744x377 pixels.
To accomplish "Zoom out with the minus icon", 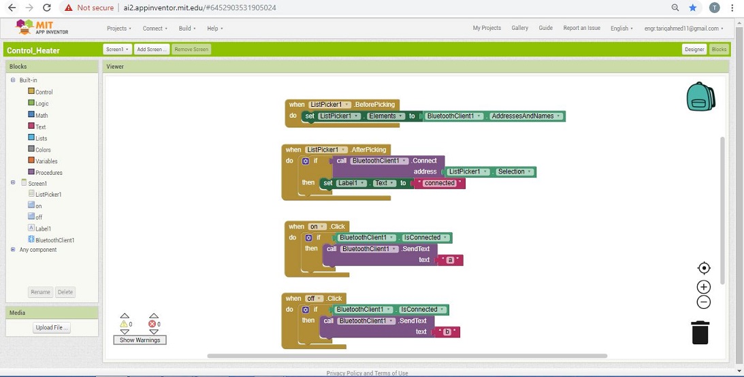I will (x=704, y=302).
